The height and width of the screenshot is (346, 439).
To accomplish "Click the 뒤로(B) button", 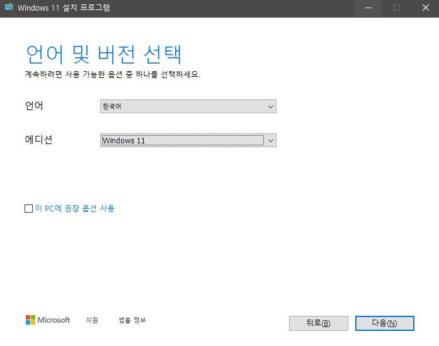I will pos(318,323).
